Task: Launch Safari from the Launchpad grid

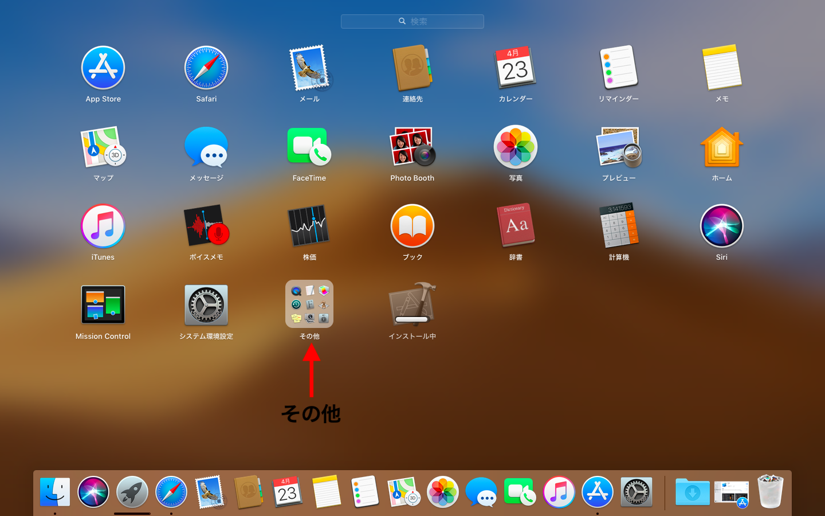Action: pos(206,68)
